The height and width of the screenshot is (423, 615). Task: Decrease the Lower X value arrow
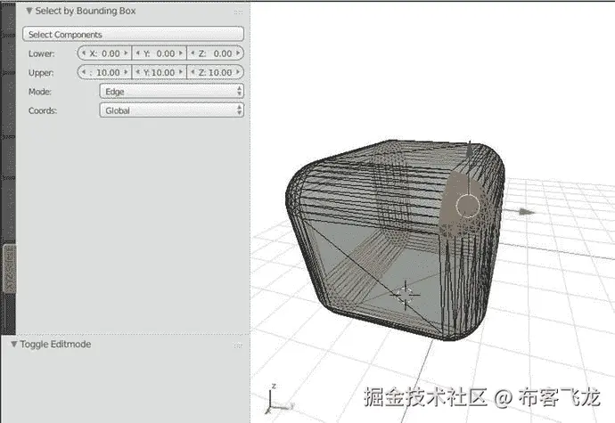click(84, 53)
